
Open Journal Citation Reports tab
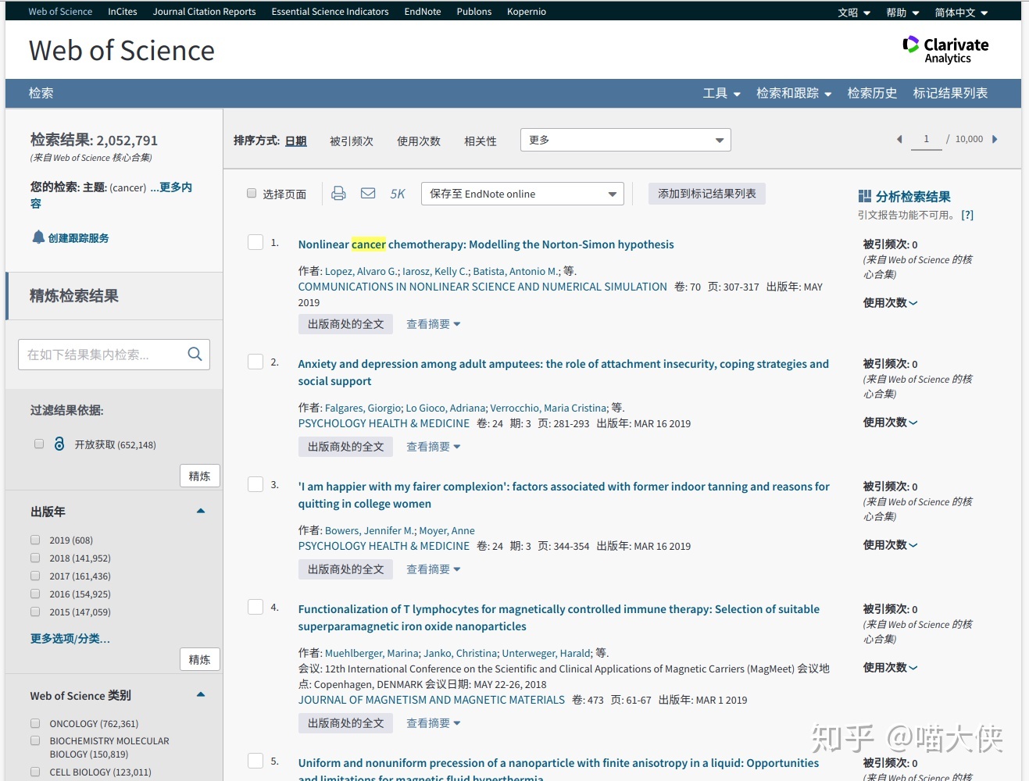204,12
